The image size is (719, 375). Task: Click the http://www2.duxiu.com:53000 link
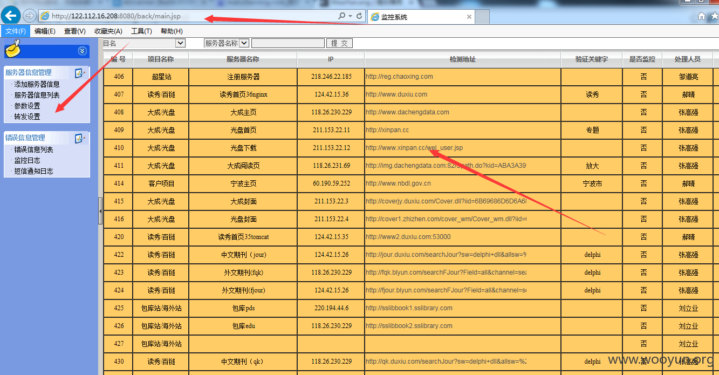[408, 237]
